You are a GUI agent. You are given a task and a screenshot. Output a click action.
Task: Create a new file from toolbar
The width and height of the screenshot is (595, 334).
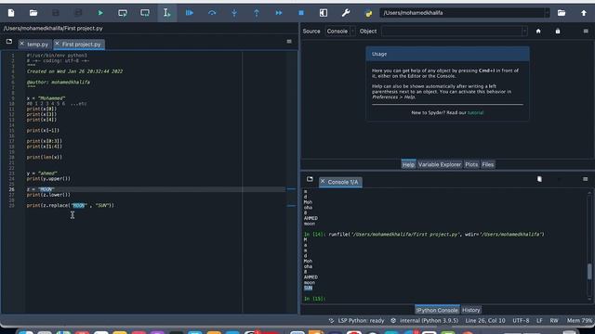point(11,13)
